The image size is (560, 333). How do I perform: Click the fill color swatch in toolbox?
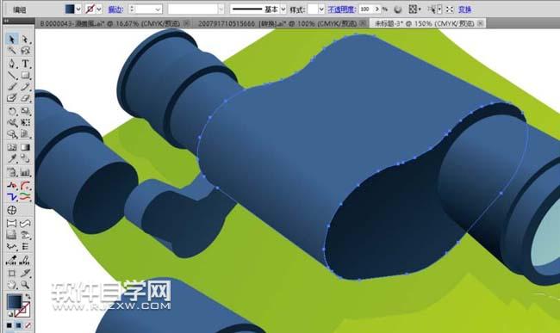[15, 302]
